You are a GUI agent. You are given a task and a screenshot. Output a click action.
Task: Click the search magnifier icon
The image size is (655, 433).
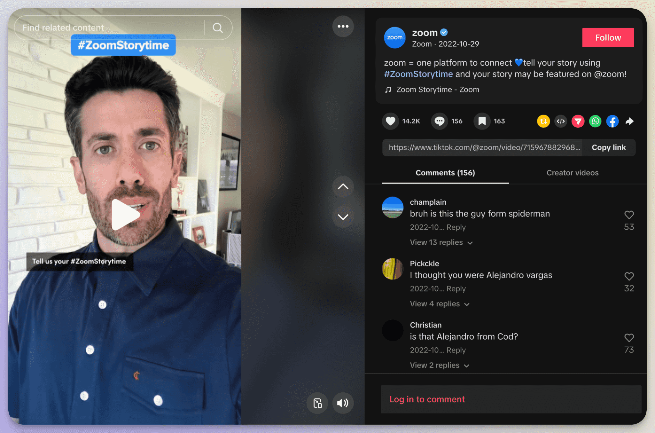(x=218, y=28)
